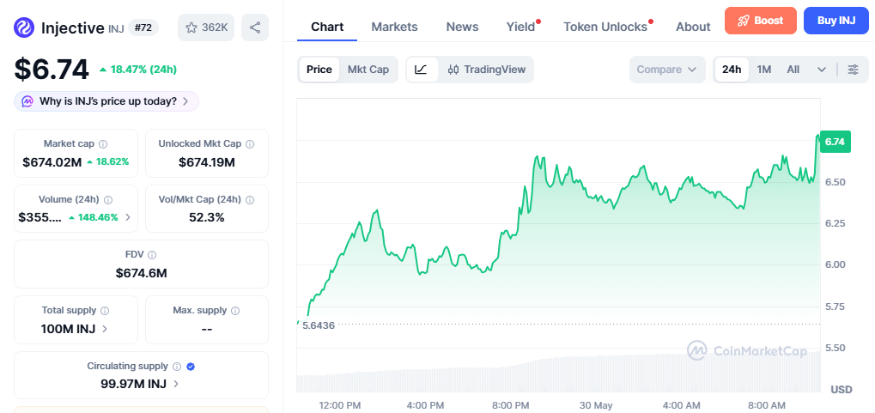The height and width of the screenshot is (413, 875).
Task: Open the Chart tab
Action: pyautogui.click(x=327, y=27)
